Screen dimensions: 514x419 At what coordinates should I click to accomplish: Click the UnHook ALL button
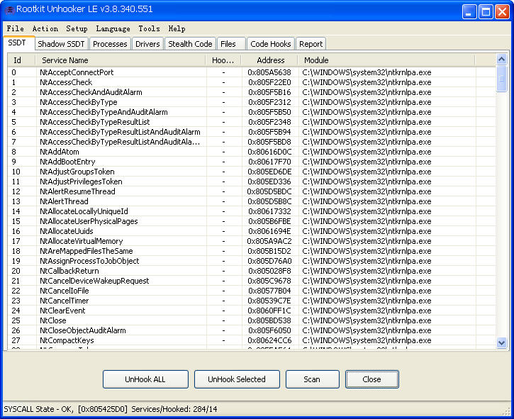pyautogui.click(x=145, y=379)
